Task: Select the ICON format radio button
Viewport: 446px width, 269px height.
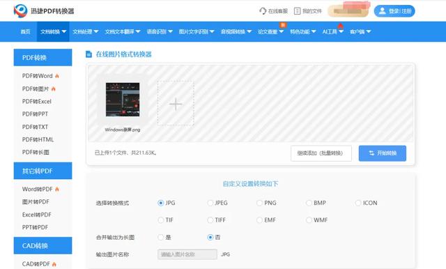Action: (358, 203)
